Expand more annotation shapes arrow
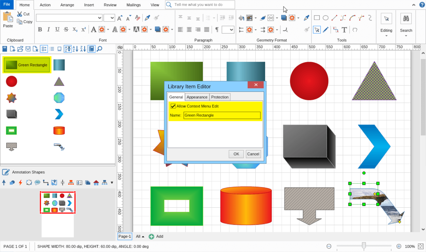This screenshot has height=252, width=426. click(x=112, y=182)
